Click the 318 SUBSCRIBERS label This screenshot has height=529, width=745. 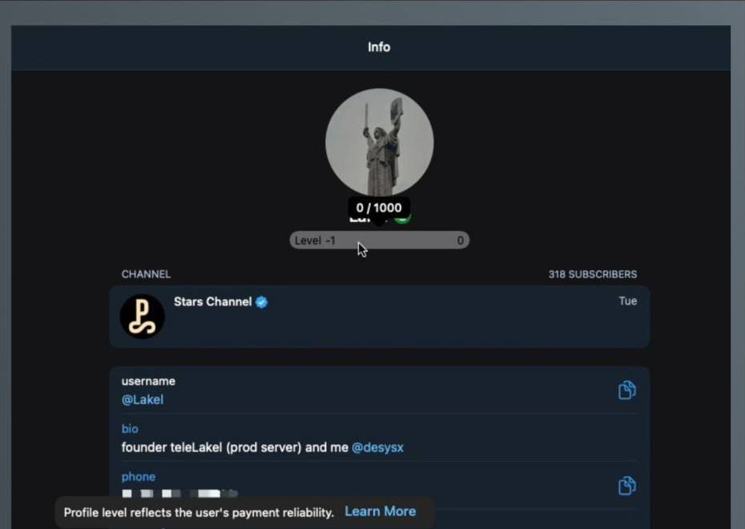pos(593,274)
